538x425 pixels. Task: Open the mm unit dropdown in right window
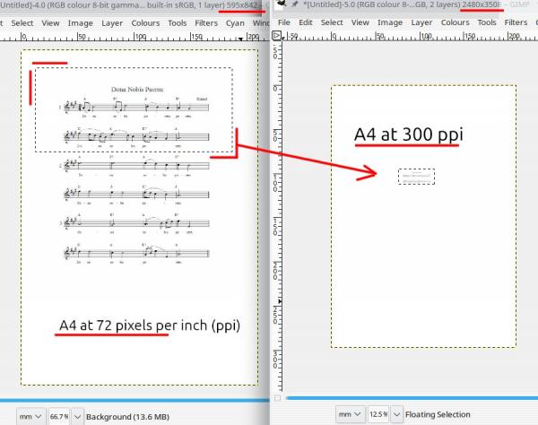point(350,414)
